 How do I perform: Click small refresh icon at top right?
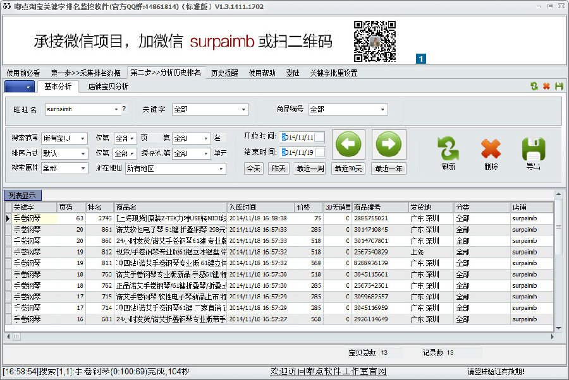(534, 86)
